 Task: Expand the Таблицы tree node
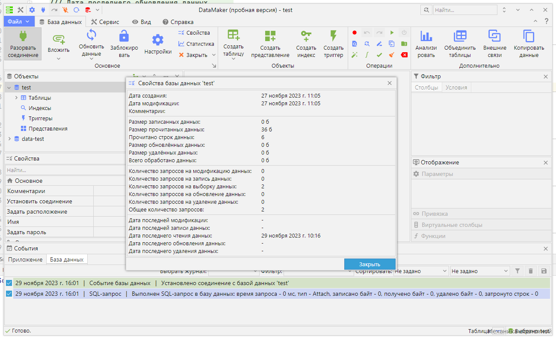[x=16, y=98]
